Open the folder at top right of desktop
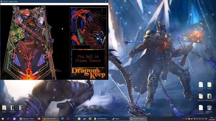Image resolution: width=216 pixels, height=121 pixels. point(209,86)
